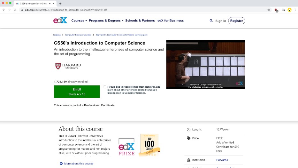Click the CS50's Introduction to Computer Science title
This screenshot has width=298, height=168.
100,43
